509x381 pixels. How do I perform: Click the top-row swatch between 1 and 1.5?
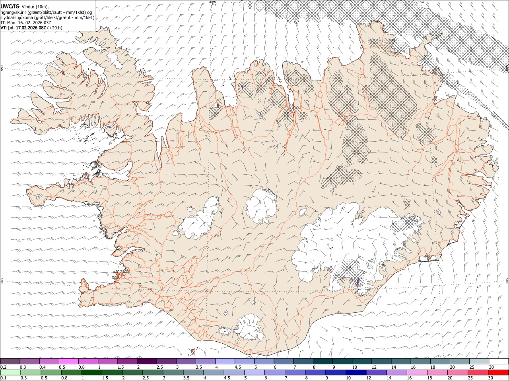[108, 361]
